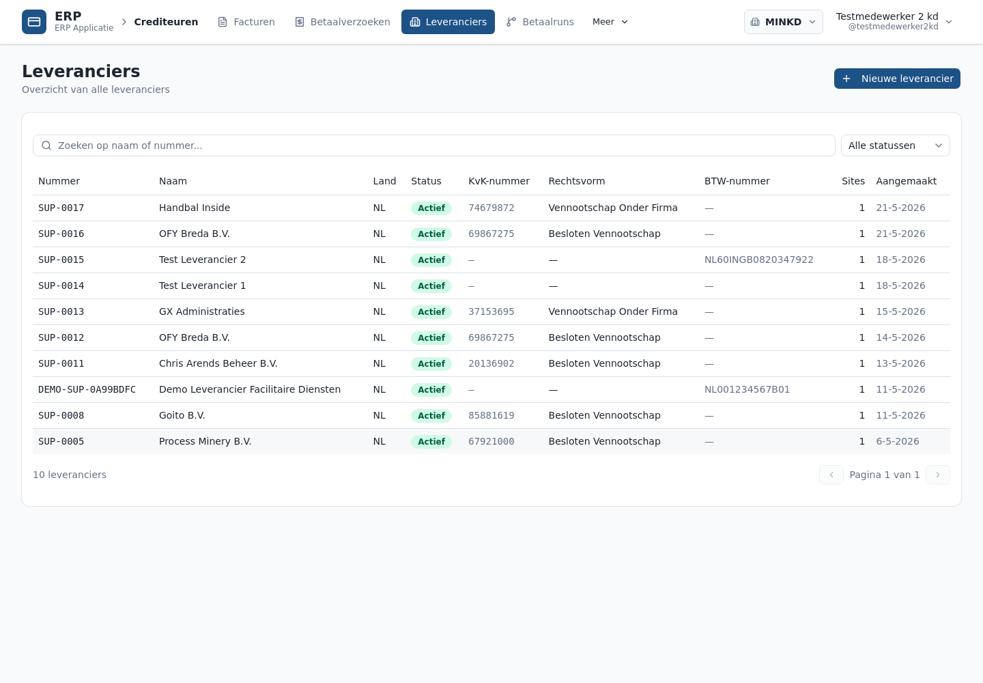983x683 pixels.
Task: Switch to the Betaalruns tab
Action: point(540,22)
